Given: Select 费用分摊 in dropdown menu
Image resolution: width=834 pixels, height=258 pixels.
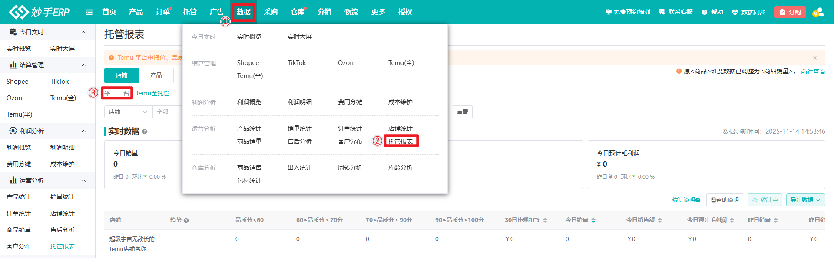Looking at the screenshot, I should (350, 102).
